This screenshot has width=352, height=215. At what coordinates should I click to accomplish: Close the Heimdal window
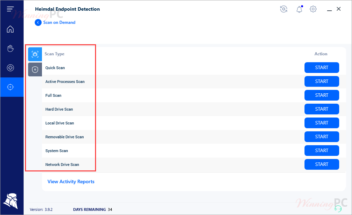coord(339,9)
